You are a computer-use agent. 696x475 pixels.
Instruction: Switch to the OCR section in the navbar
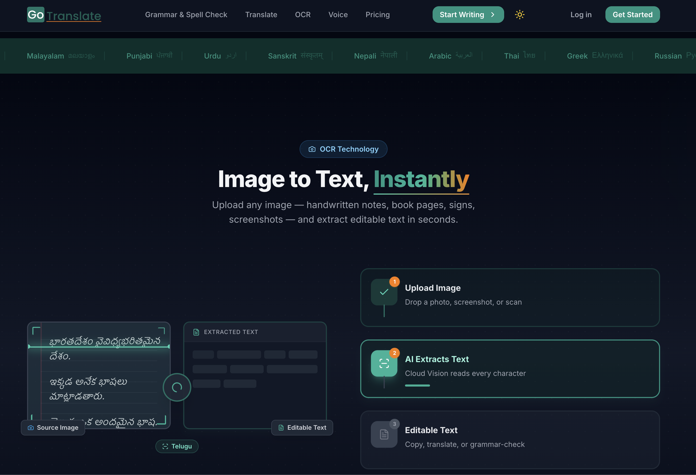point(303,14)
